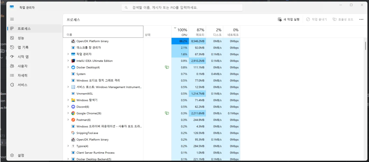This screenshot has height=162, width=369.
Task: Click the System process icon
Action: [73, 74]
